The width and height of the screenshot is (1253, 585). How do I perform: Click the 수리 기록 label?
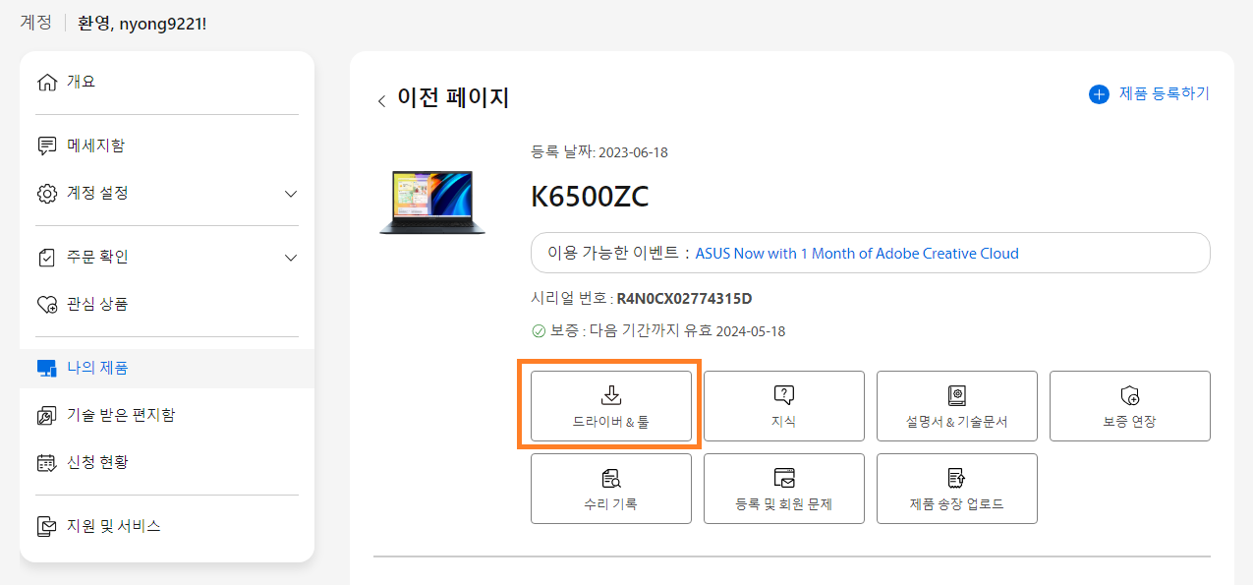[x=611, y=504]
